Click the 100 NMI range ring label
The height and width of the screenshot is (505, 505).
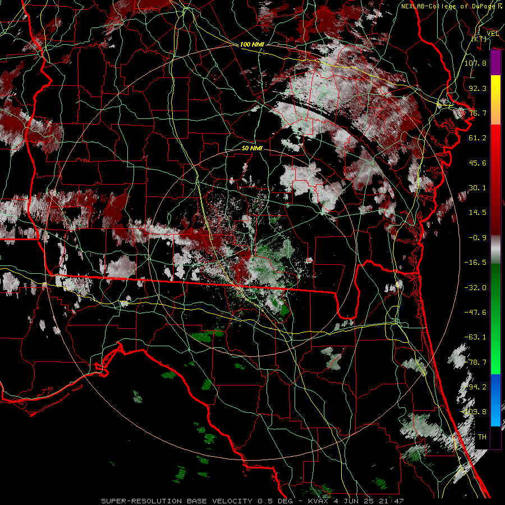point(252,44)
